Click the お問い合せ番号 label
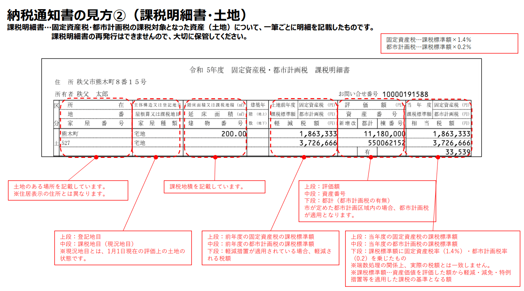The width and height of the screenshot is (524, 291). (x=358, y=94)
